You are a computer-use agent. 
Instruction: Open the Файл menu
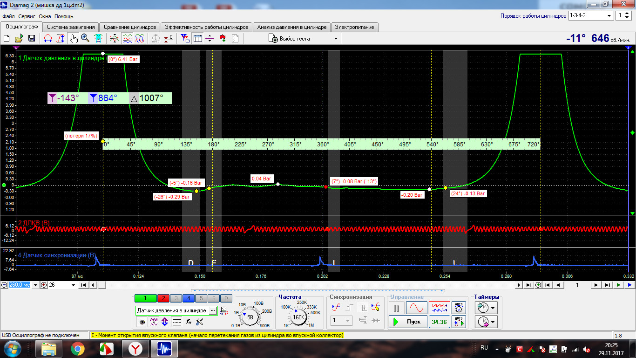pyautogui.click(x=9, y=16)
